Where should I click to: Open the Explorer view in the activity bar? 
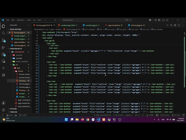tap(3, 26)
